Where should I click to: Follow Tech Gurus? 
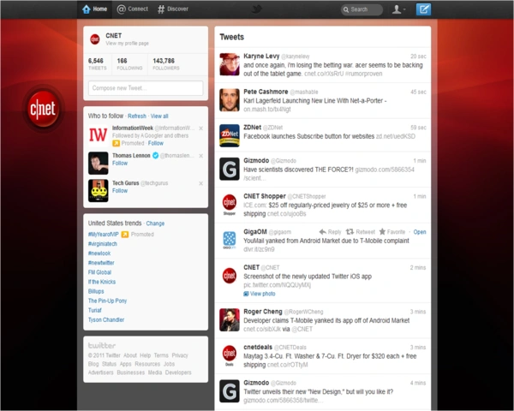point(120,190)
